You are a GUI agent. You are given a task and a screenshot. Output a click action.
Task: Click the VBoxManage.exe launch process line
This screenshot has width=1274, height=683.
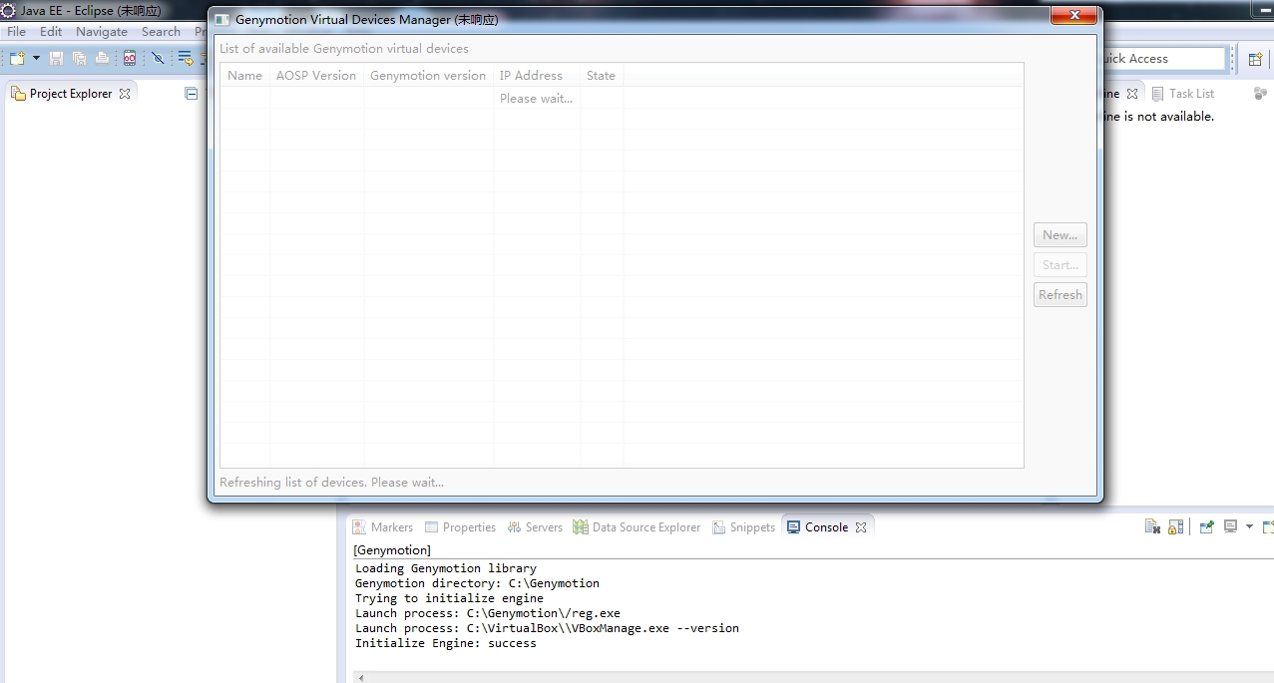click(x=547, y=628)
